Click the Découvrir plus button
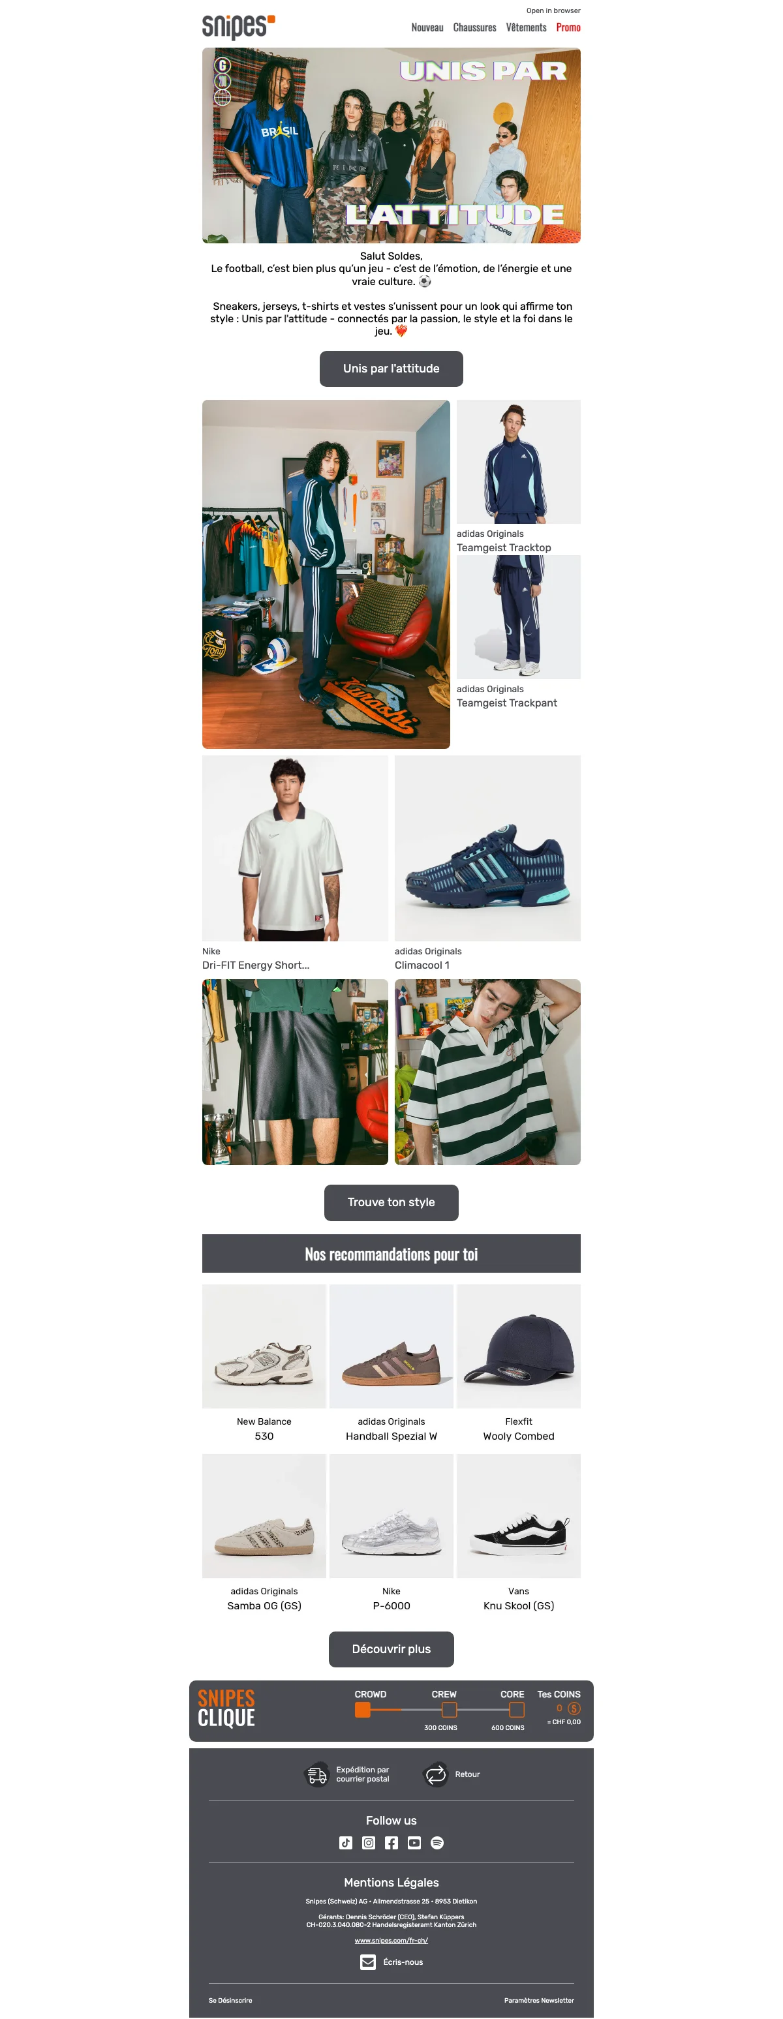The width and height of the screenshot is (783, 2019). [391, 1649]
